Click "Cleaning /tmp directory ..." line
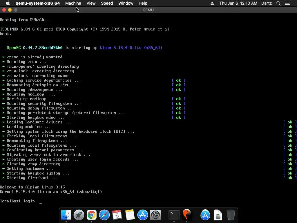Viewport: 297px width, 223px height. coord(38,164)
